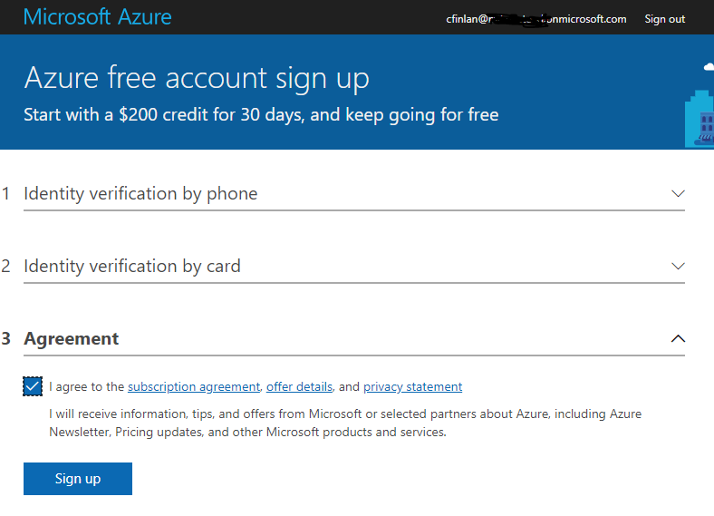The image size is (714, 516).
Task: Click step number 1 beside phone verification
Action: click(6, 193)
